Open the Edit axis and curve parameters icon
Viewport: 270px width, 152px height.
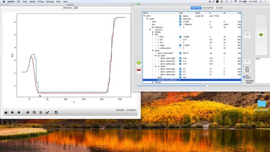pos(47,113)
